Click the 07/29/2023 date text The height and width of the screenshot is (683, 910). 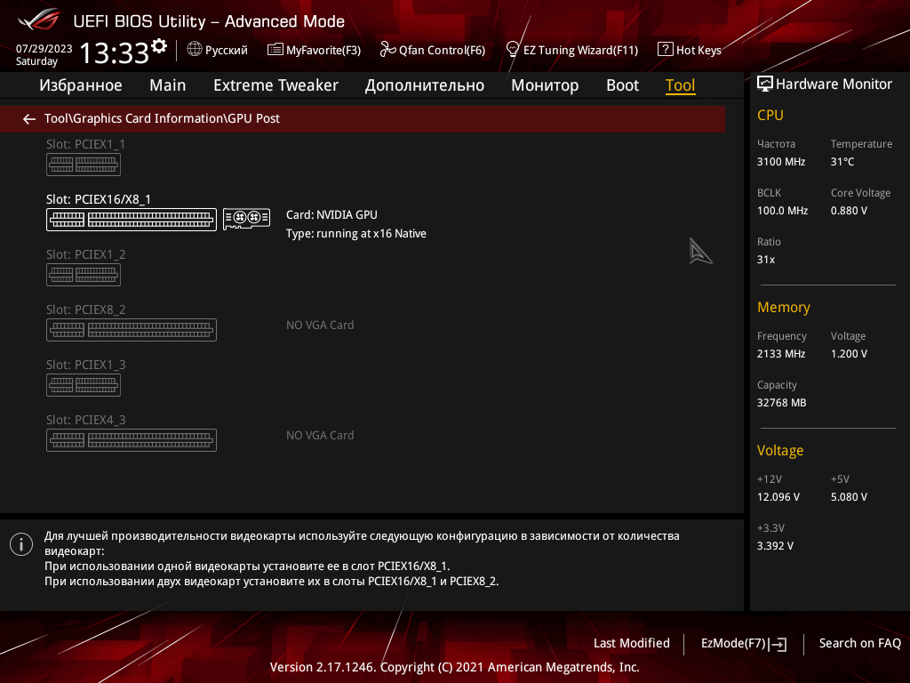pyautogui.click(x=44, y=49)
